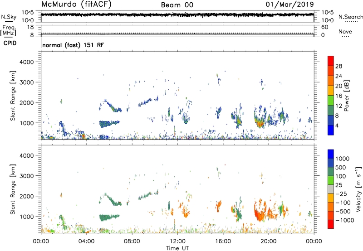Click the "normal (fast) 151 RF" mode text

coord(73,45)
